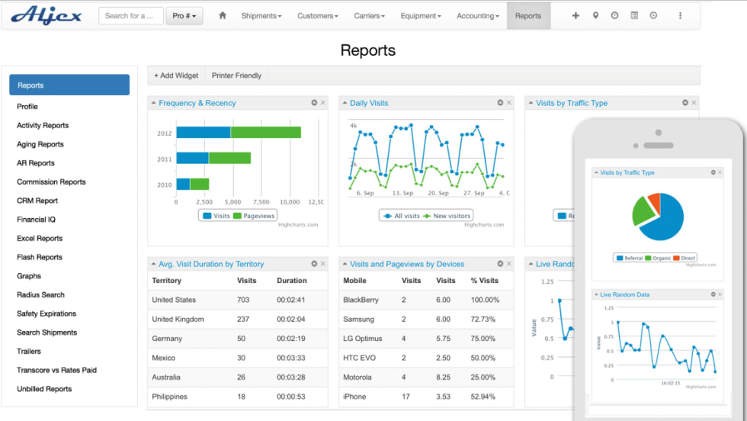Expand the Shipments menu dropdown

pyautogui.click(x=261, y=16)
